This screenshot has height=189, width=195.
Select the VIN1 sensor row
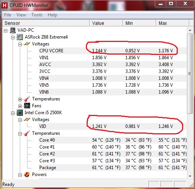(113, 58)
